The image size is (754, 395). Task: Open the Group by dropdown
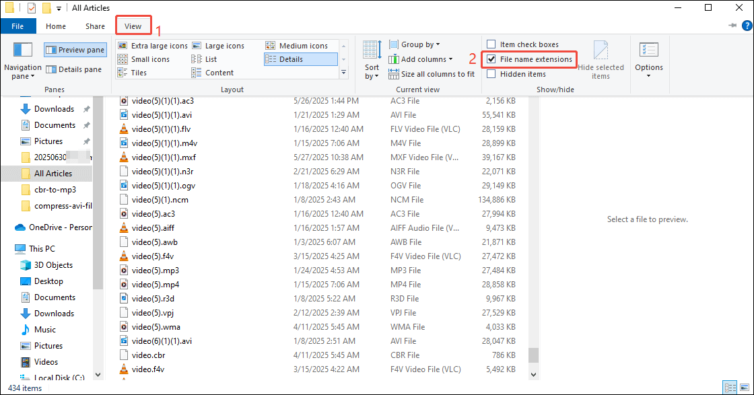point(414,44)
